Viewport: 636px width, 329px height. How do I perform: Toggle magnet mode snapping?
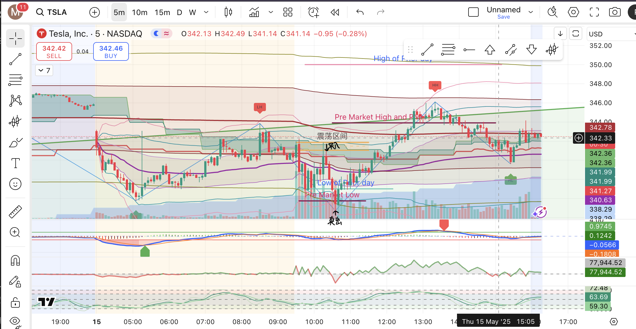15,260
